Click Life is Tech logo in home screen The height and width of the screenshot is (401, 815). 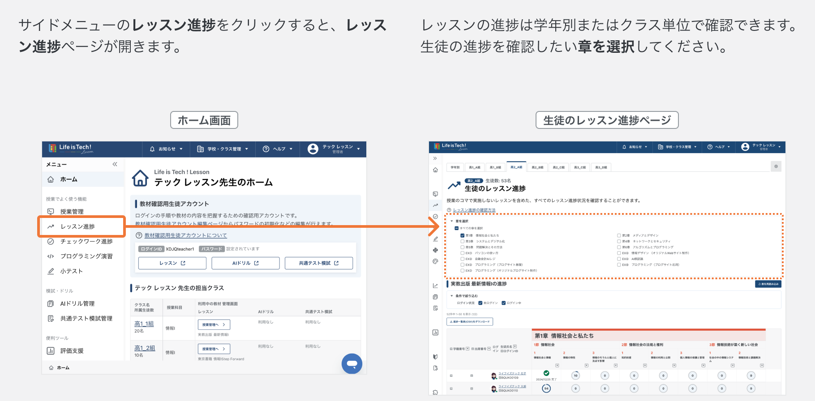[71, 149]
